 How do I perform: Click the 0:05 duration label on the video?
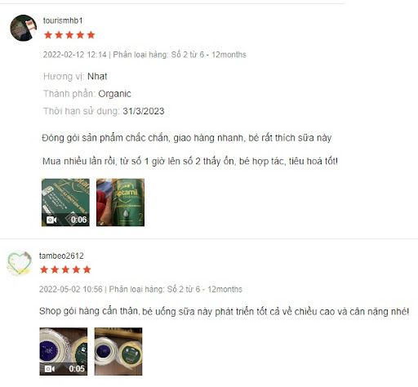click(x=77, y=369)
